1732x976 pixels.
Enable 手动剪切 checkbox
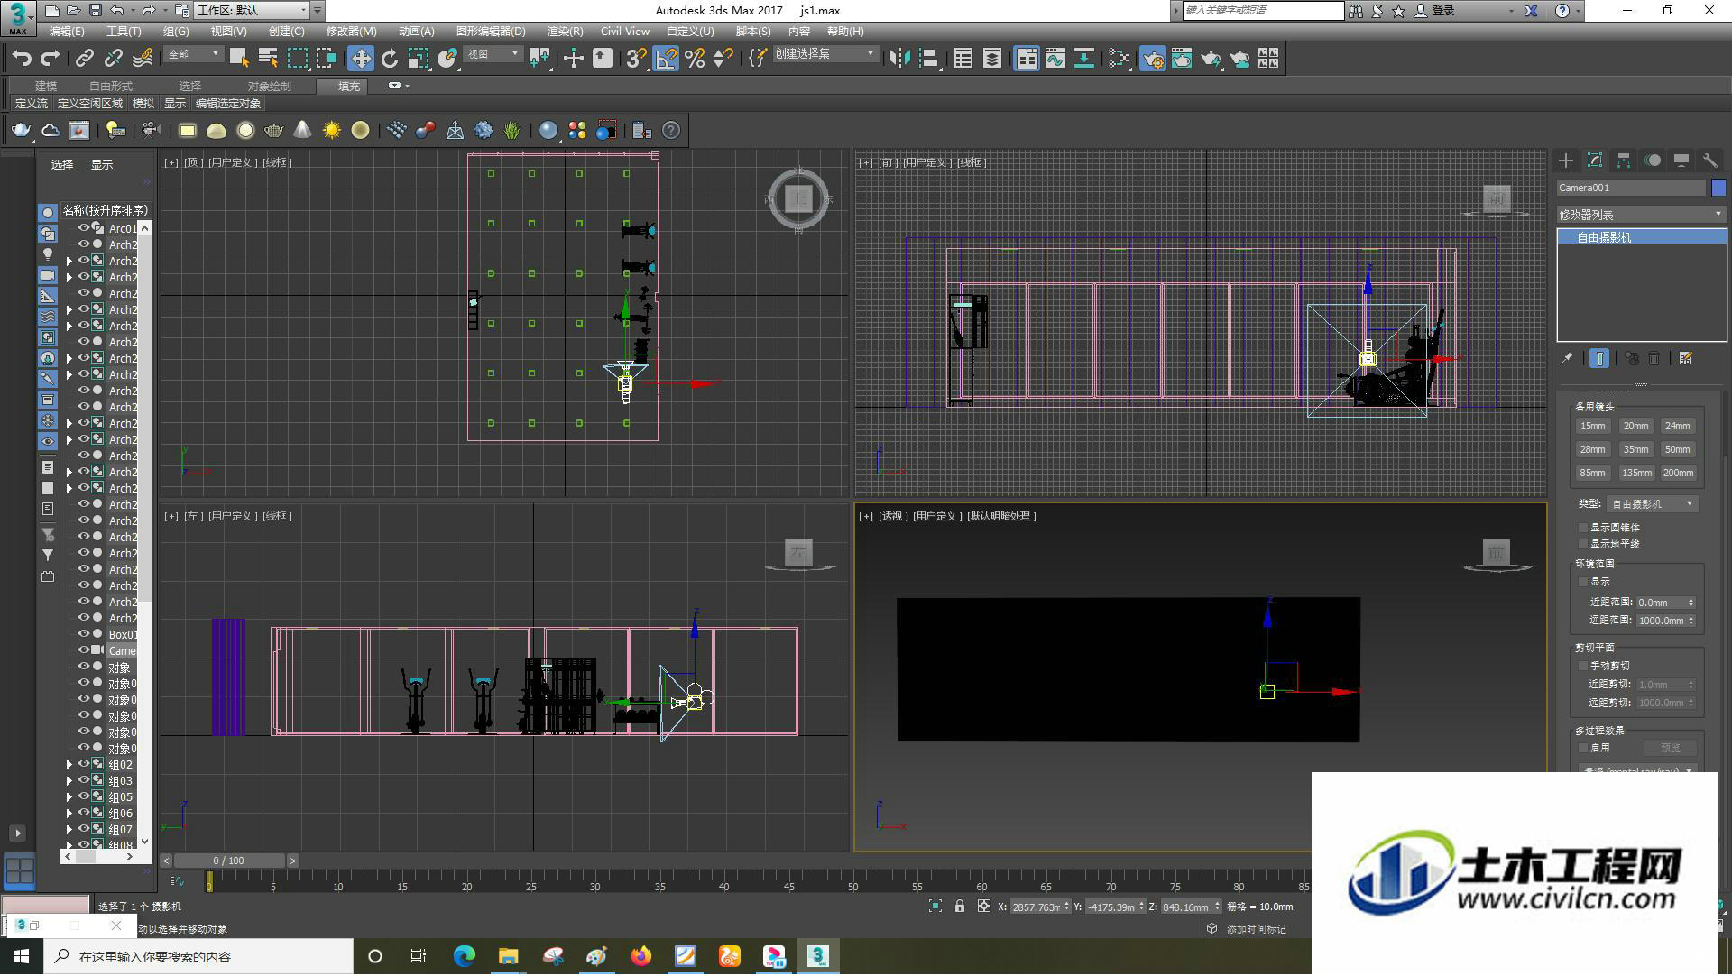1582,667
